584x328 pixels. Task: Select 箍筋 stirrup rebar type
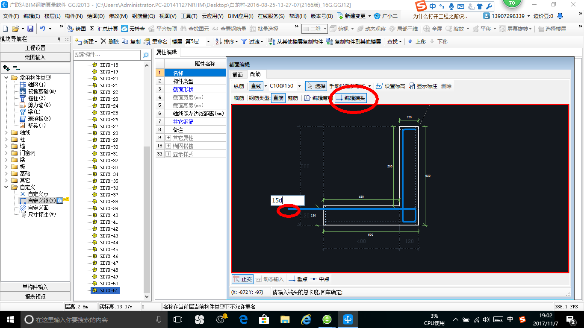293,98
